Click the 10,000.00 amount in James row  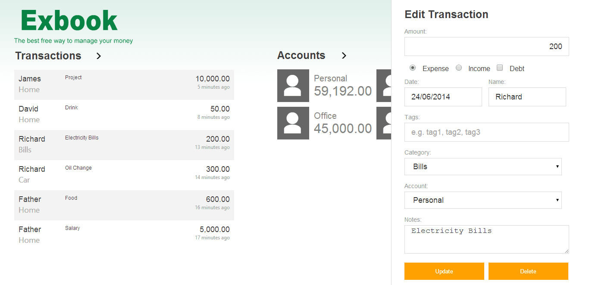coord(213,79)
